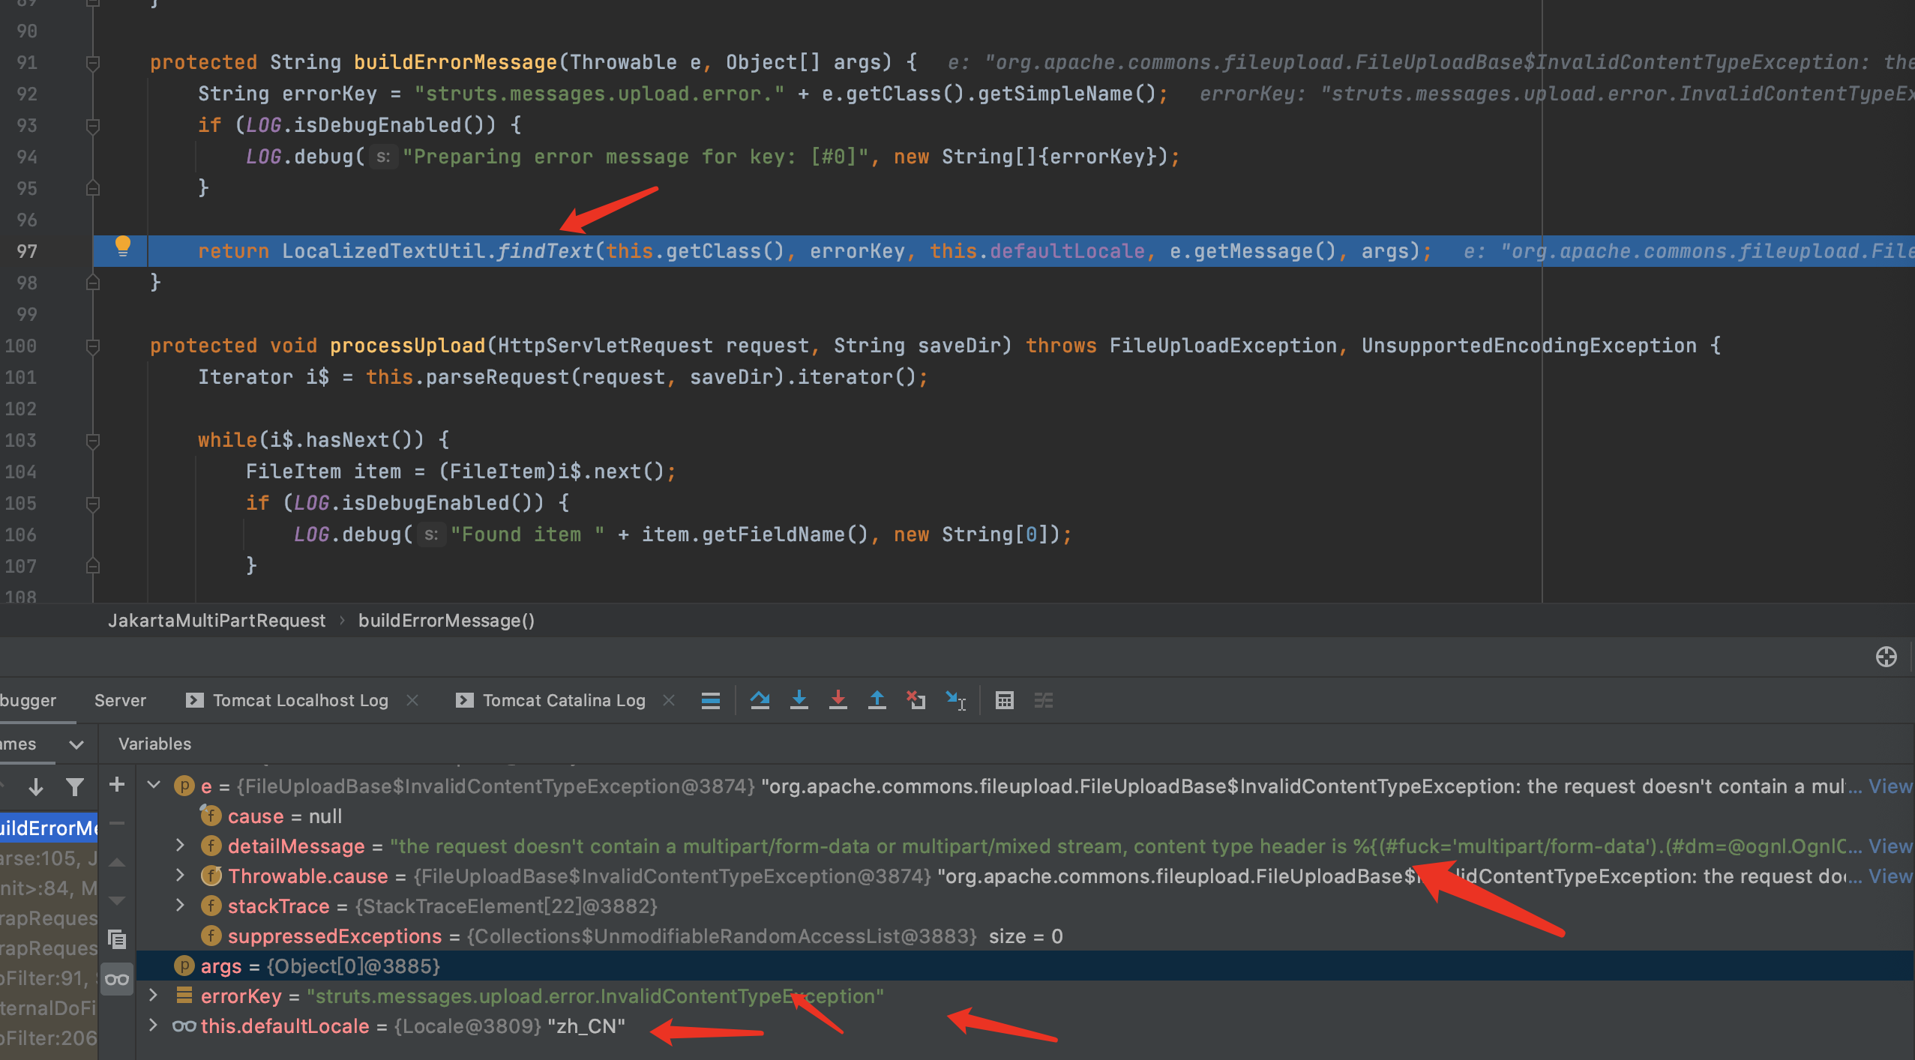This screenshot has height=1060, width=1915.
Task: Click the frames filter funnel icon
Action: click(x=74, y=786)
